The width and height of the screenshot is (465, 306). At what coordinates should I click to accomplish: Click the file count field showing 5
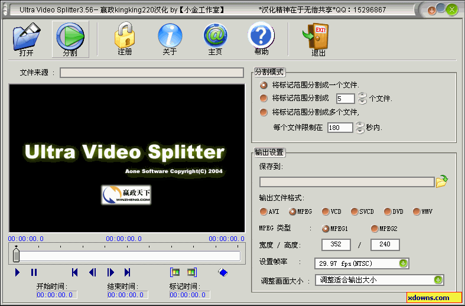pyautogui.click(x=346, y=99)
